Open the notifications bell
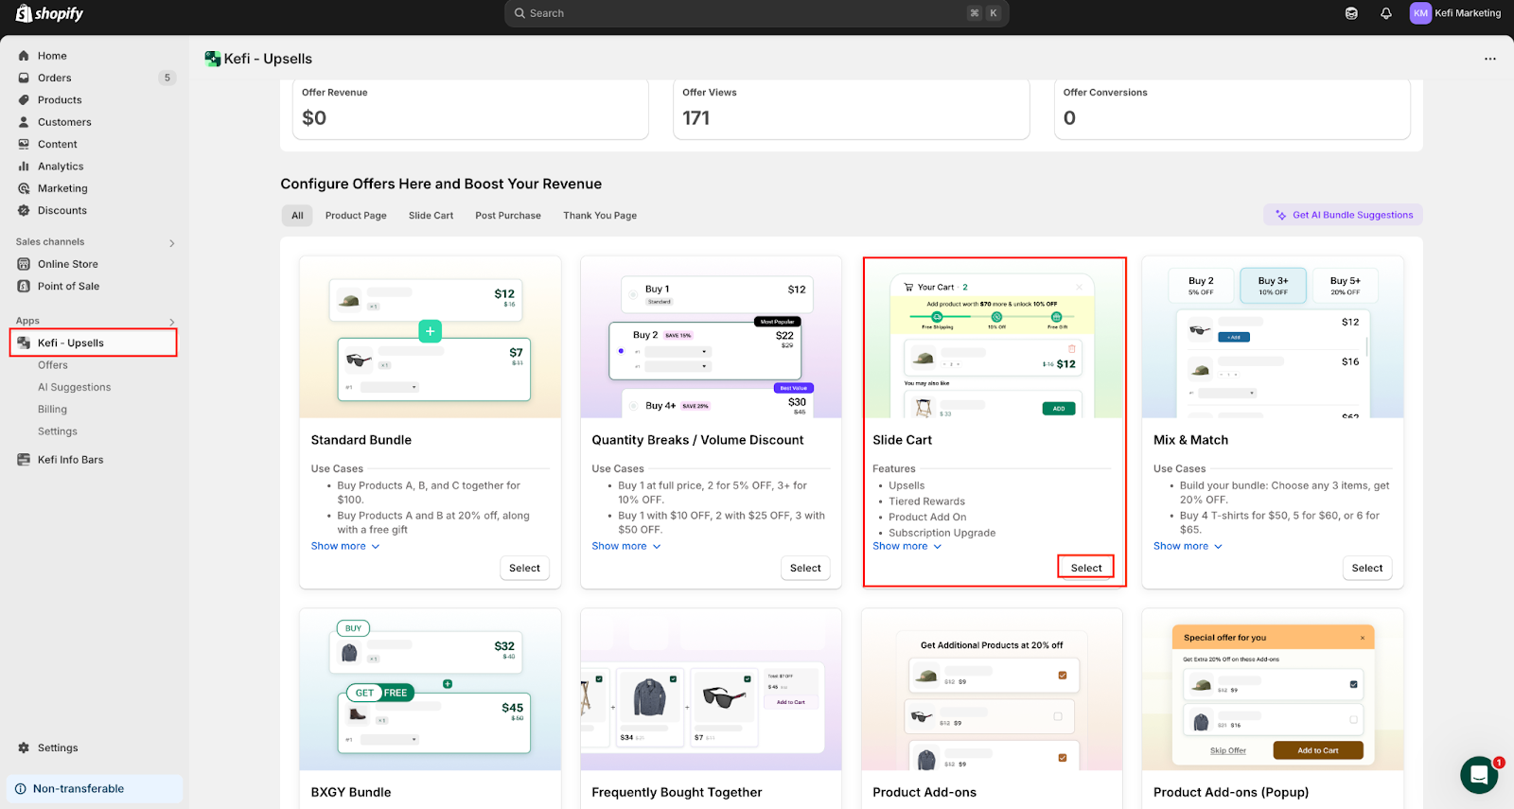This screenshot has height=809, width=1514. tap(1385, 13)
